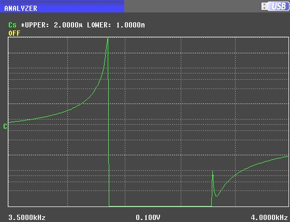Image resolution: width=290 pixels, height=222 pixels.
Task: Click the green C axis marker
Action: 5,126
